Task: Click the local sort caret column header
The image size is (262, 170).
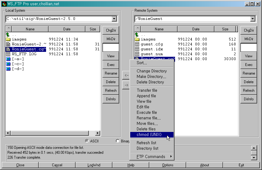Action: pos(9,29)
